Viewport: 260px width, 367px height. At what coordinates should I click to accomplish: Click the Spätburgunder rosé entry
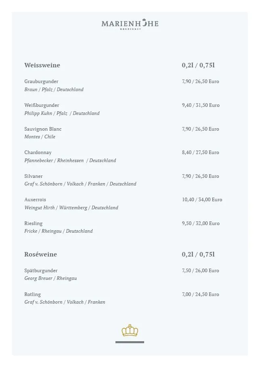[41, 271]
